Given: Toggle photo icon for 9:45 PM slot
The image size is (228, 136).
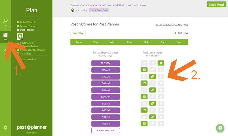Looking at the screenshot, I should tap(144, 124).
